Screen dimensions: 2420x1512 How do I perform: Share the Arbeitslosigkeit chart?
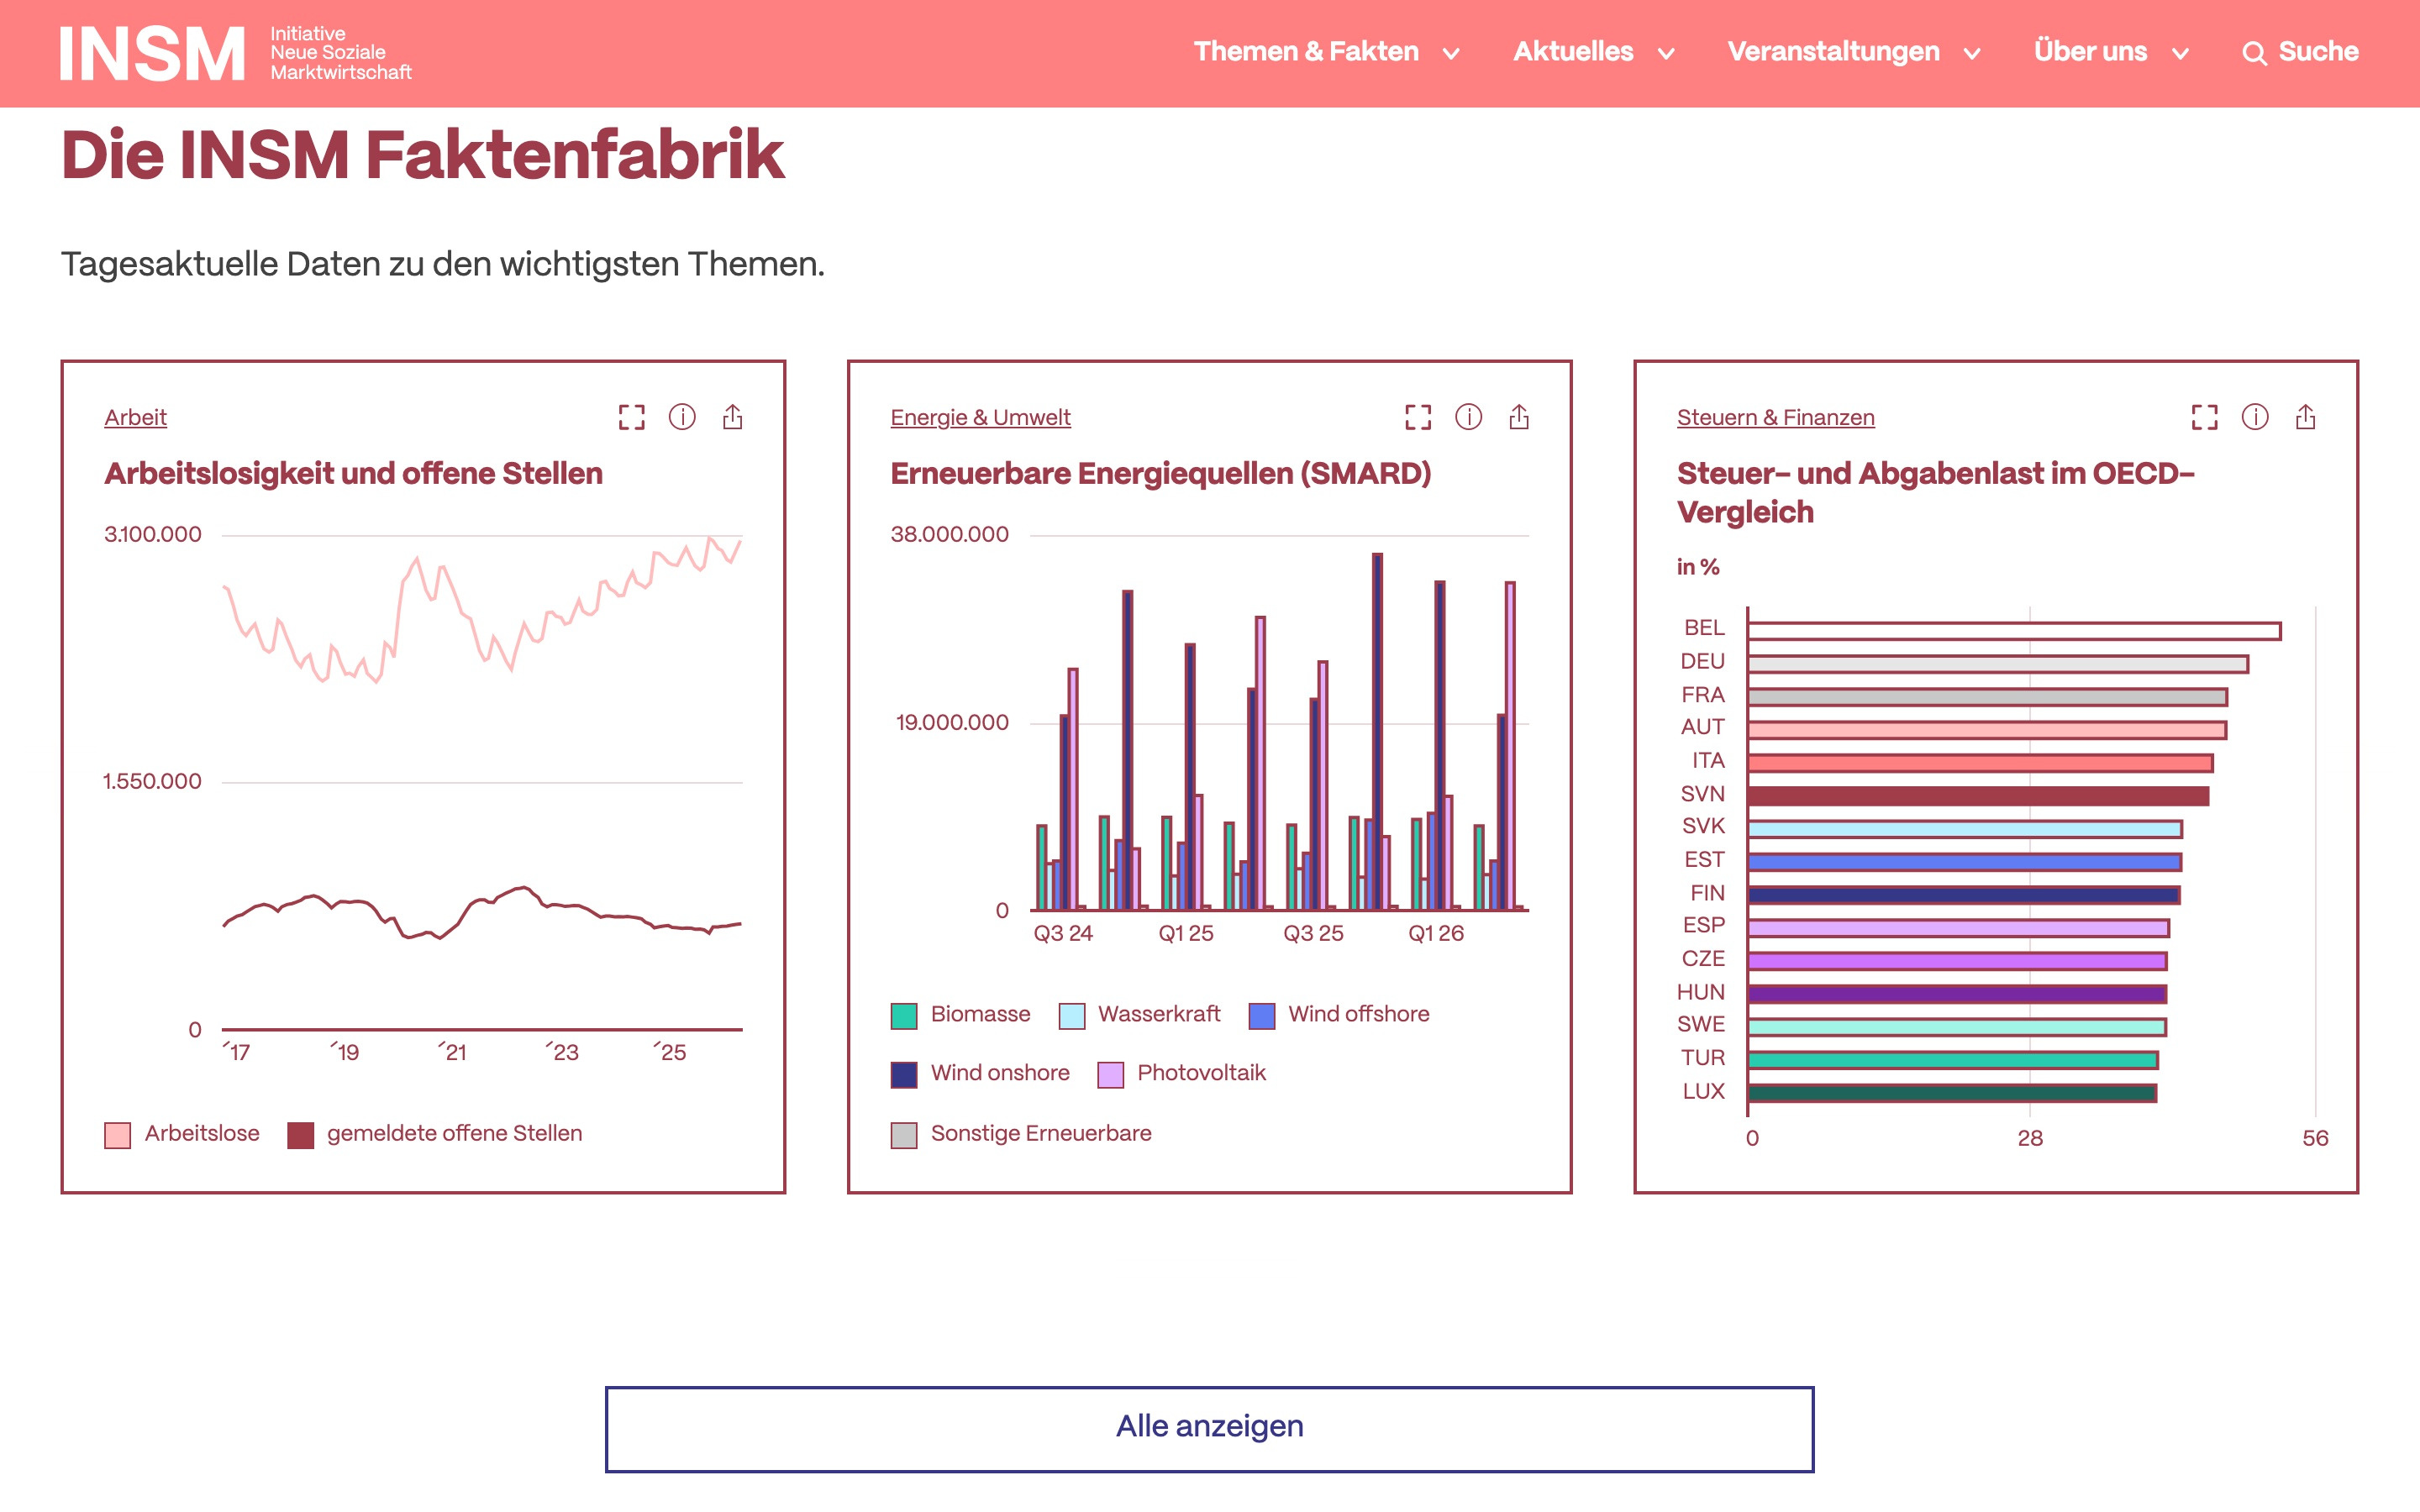tap(733, 417)
